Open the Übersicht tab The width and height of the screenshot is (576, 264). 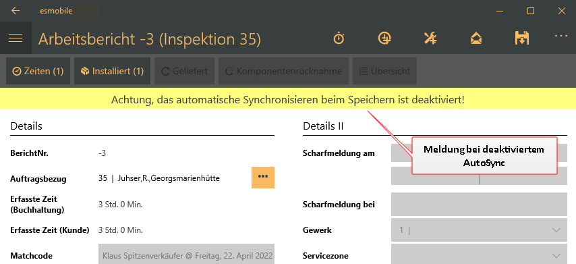(384, 71)
